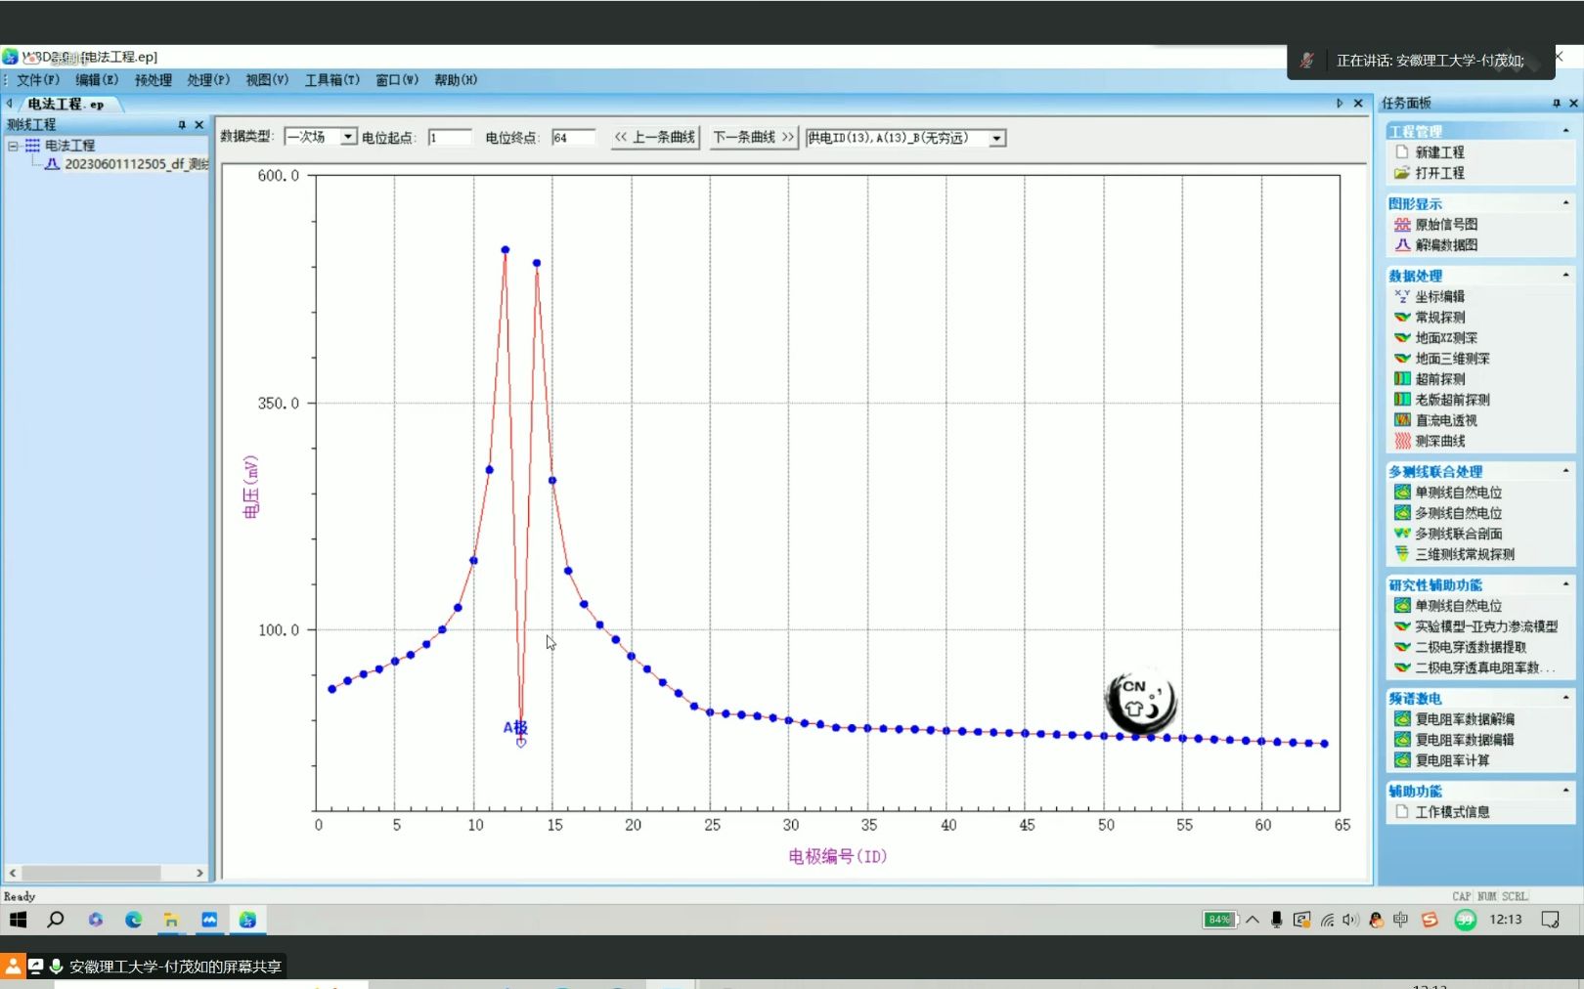Open 实验模型-亚克力渗流模型 icon
The width and height of the screenshot is (1584, 989).
1402,626
